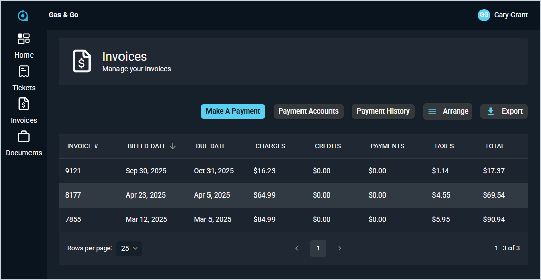Go to the next page arrow

[340, 248]
